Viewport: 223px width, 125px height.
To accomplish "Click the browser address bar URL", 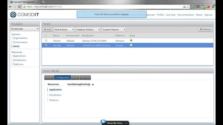I will pyautogui.click(x=44, y=7).
